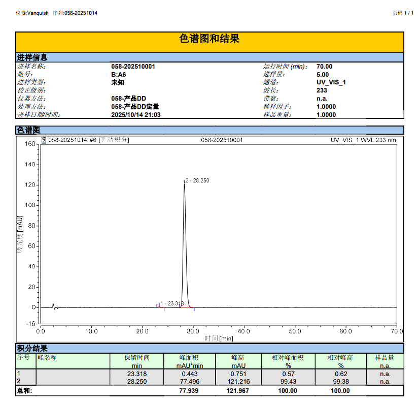Click the 保留时间 column header
The height and width of the screenshot is (405, 418).
pos(137,361)
